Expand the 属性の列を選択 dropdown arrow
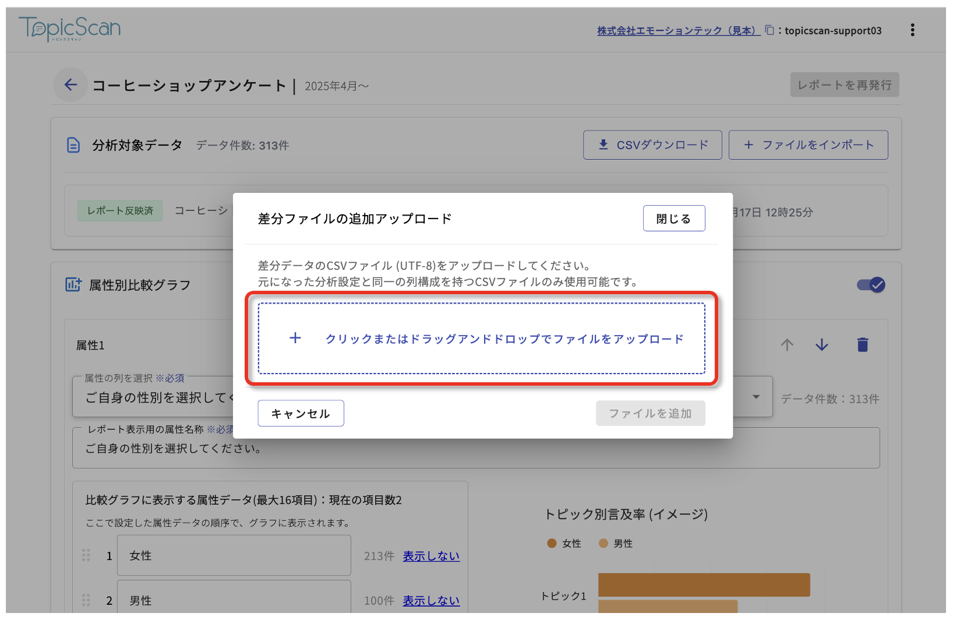Image resolution: width=953 pixels, height=620 pixels. pos(756,397)
